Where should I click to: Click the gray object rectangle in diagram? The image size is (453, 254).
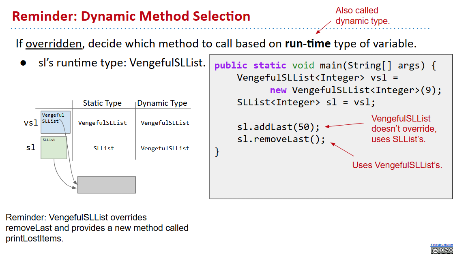point(106,185)
